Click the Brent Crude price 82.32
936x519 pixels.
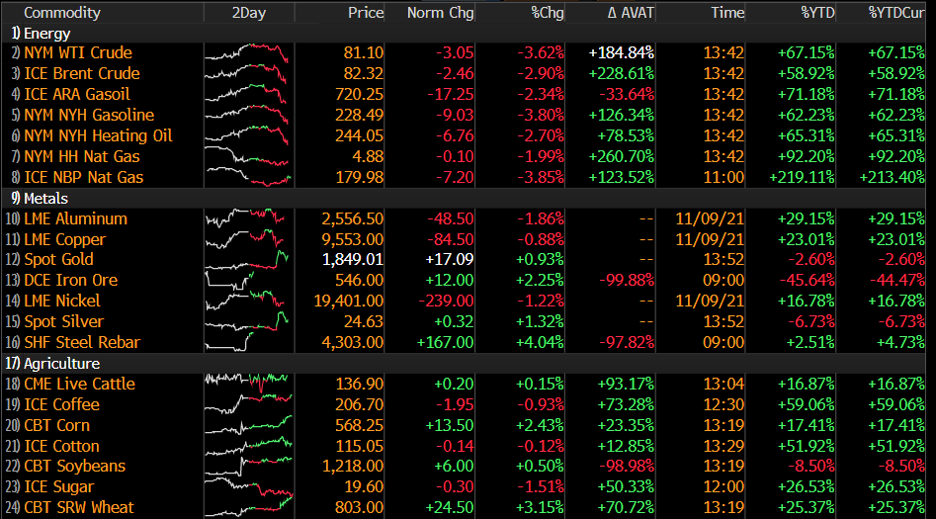(x=363, y=73)
